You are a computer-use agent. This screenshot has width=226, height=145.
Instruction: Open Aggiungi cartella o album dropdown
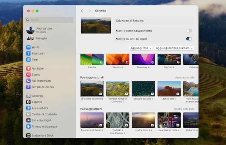[x=174, y=48]
